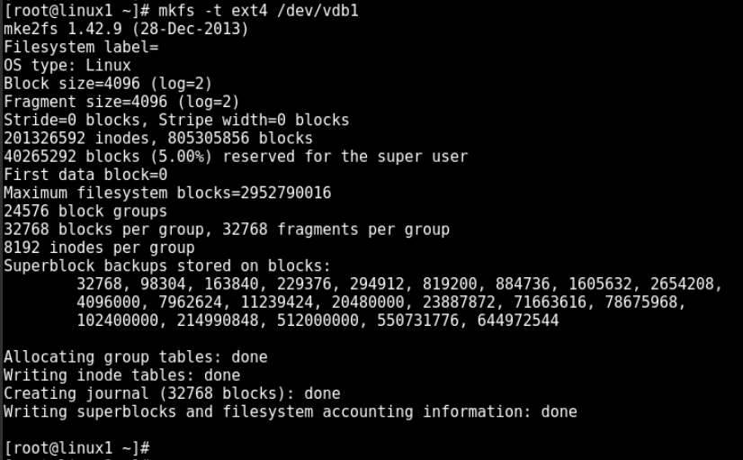The image size is (743, 460).
Task: Click the Creating journal line
Action: 172,393
